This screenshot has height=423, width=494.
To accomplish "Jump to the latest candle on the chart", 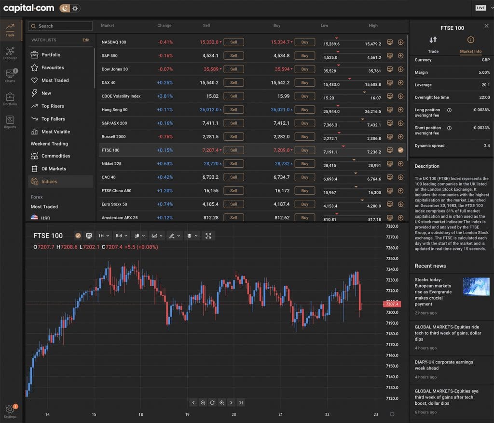I will click(x=241, y=403).
